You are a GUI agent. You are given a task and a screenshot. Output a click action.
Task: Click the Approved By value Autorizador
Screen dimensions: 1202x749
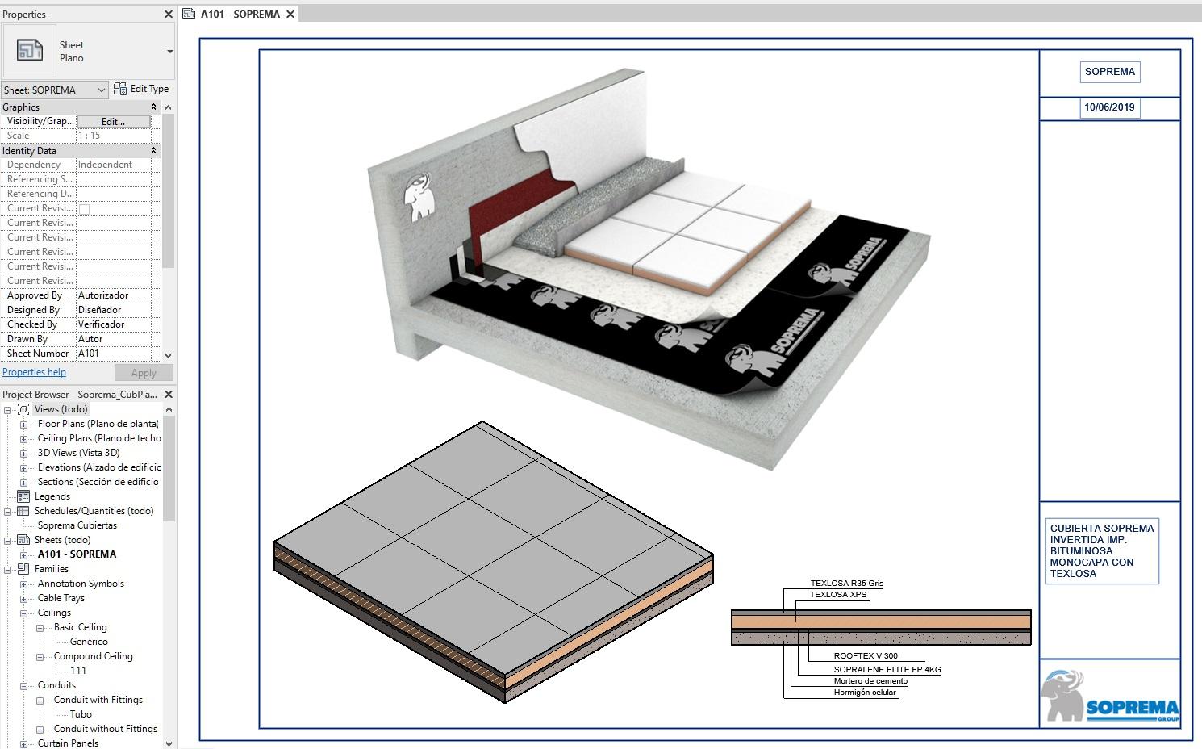click(114, 295)
